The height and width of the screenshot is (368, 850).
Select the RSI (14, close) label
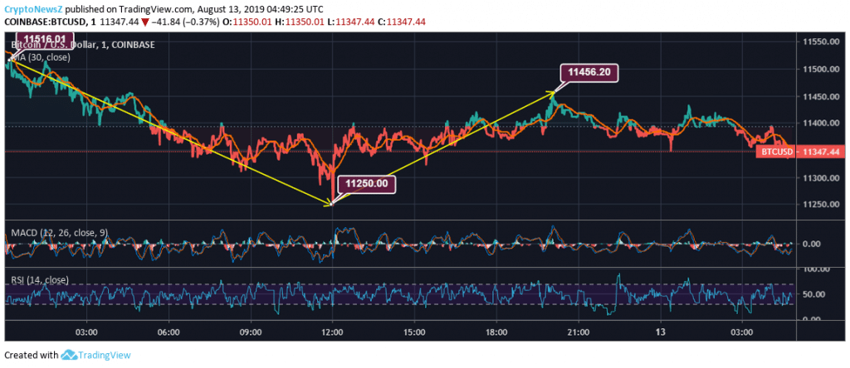tap(40, 280)
